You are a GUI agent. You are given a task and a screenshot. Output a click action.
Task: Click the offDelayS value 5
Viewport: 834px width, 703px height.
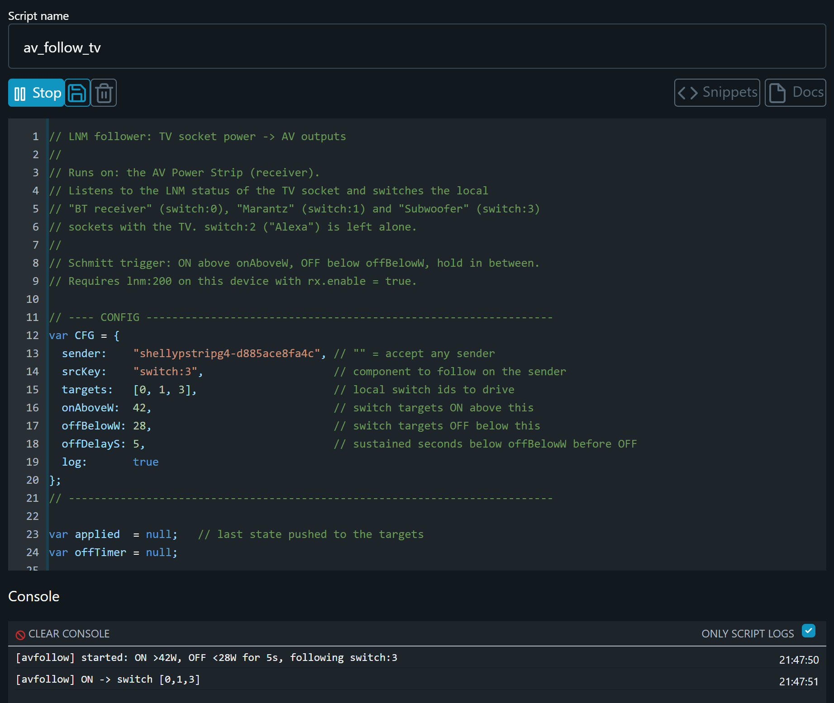pos(136,444)
